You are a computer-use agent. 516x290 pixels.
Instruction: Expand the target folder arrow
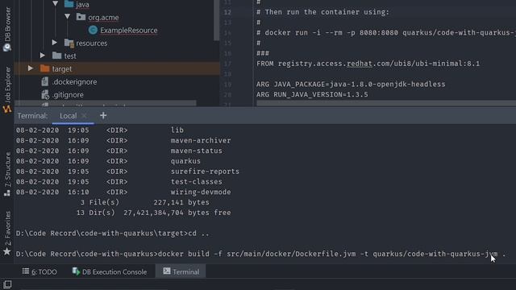click(x=31, y=68)
